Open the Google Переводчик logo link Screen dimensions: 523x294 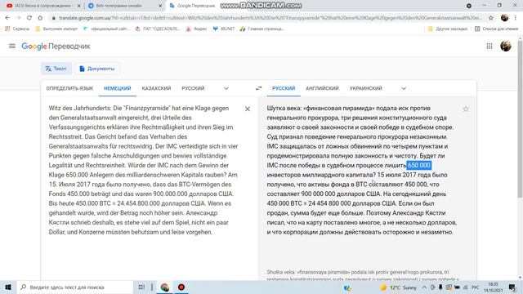[56, 46]
